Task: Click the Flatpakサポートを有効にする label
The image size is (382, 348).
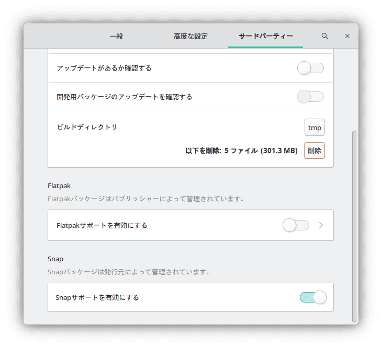Action: pyautogui.click(x=102, y=225)
